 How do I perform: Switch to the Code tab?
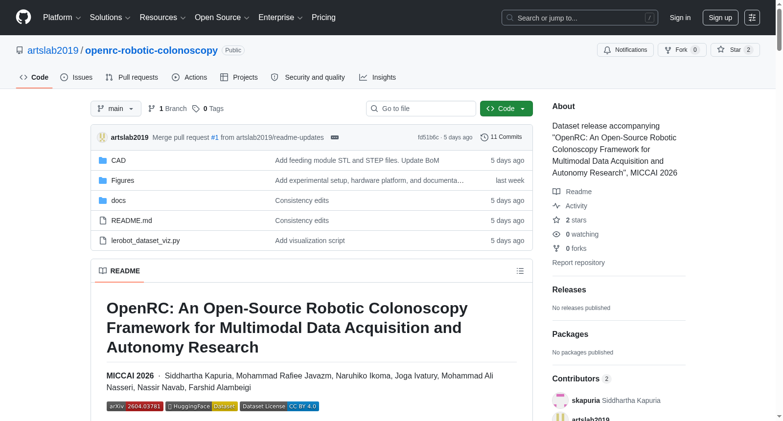[34, 77]
